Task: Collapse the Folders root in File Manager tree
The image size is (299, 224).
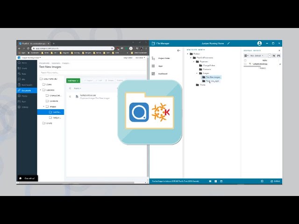Action: tap(188, 54)
